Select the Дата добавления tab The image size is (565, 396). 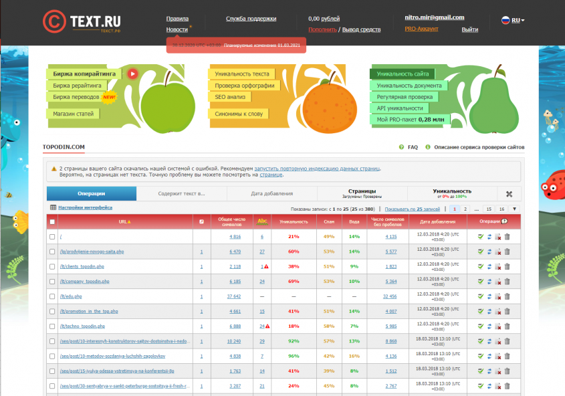click(x=271, y=194)
